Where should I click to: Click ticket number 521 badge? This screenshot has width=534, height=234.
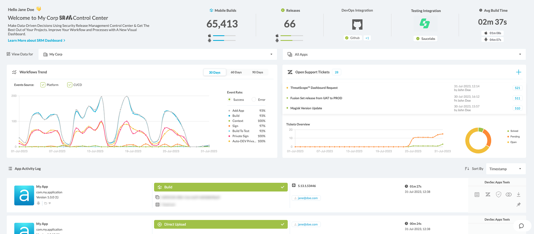(517, 88)
